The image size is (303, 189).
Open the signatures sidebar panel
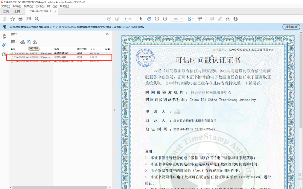[4, 54]
